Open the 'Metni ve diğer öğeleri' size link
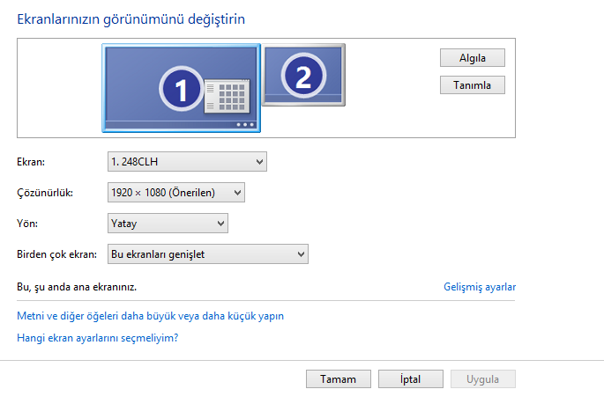Image resolution: width=604 pixels, height=404 pixels. 150,316
